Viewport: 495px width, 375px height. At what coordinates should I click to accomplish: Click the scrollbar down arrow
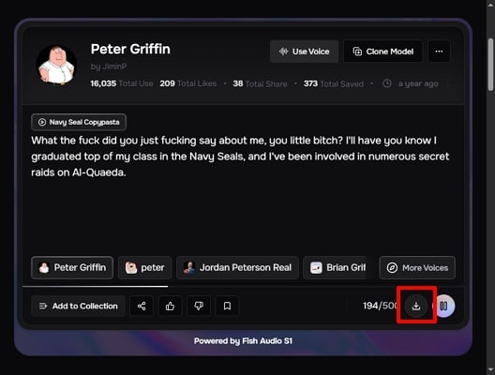[x=490, y=369]
